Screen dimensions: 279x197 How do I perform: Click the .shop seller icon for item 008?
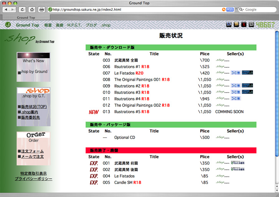223,80
